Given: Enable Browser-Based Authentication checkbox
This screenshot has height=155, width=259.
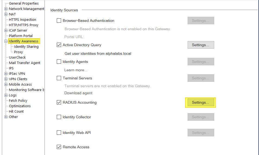Looking at the screenshot, I should [x=59, y=21].
